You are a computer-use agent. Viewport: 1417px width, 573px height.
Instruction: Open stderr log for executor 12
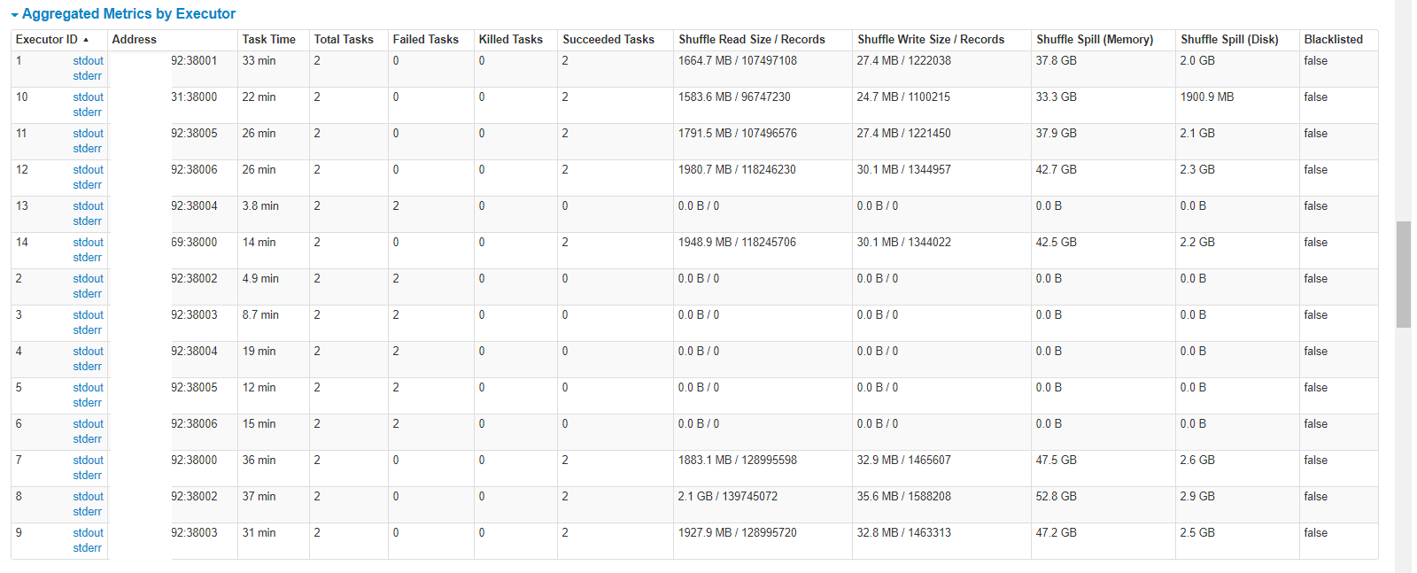point(87,185)
